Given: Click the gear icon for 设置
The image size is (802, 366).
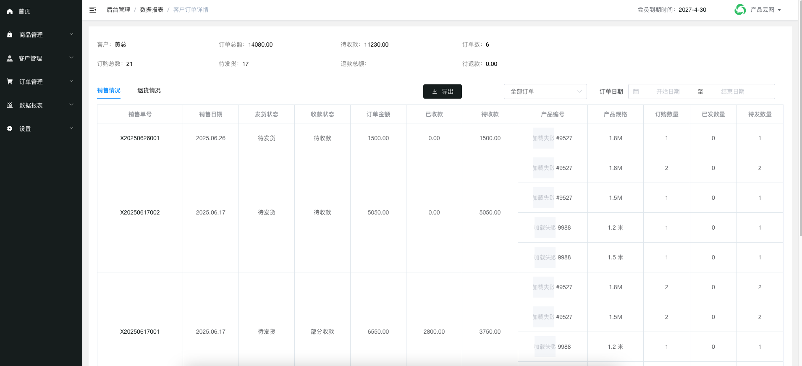Looking at the screenshot, I should click(x=10, y=129).
